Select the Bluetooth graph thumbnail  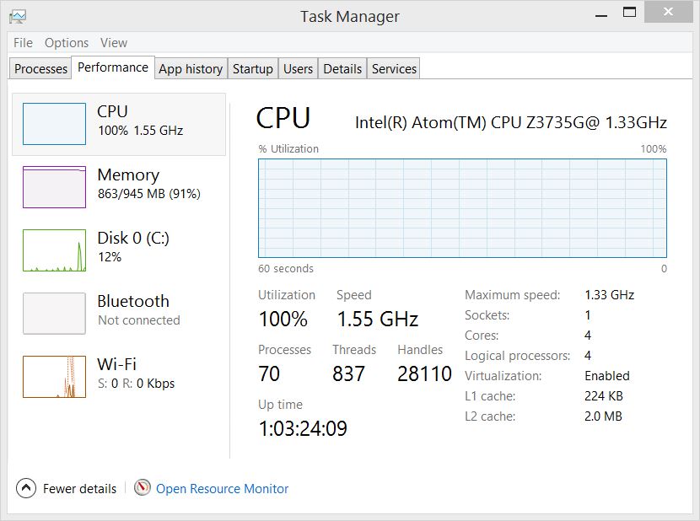(54, 314)
